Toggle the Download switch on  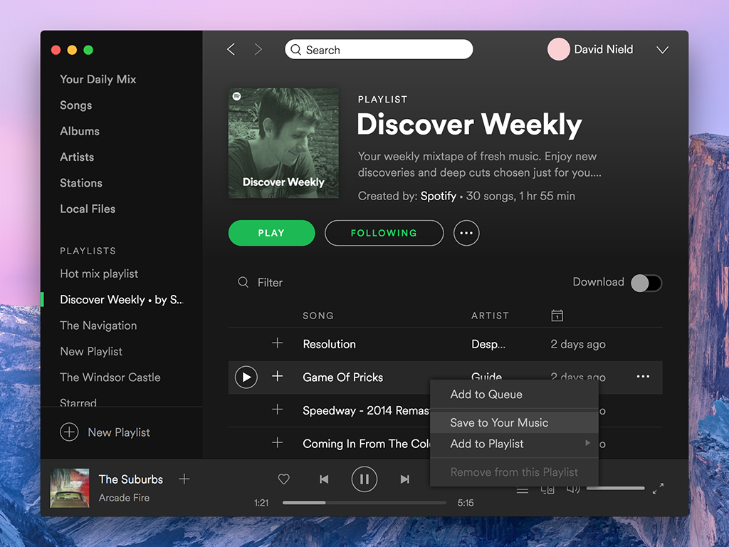pos(646,283)
